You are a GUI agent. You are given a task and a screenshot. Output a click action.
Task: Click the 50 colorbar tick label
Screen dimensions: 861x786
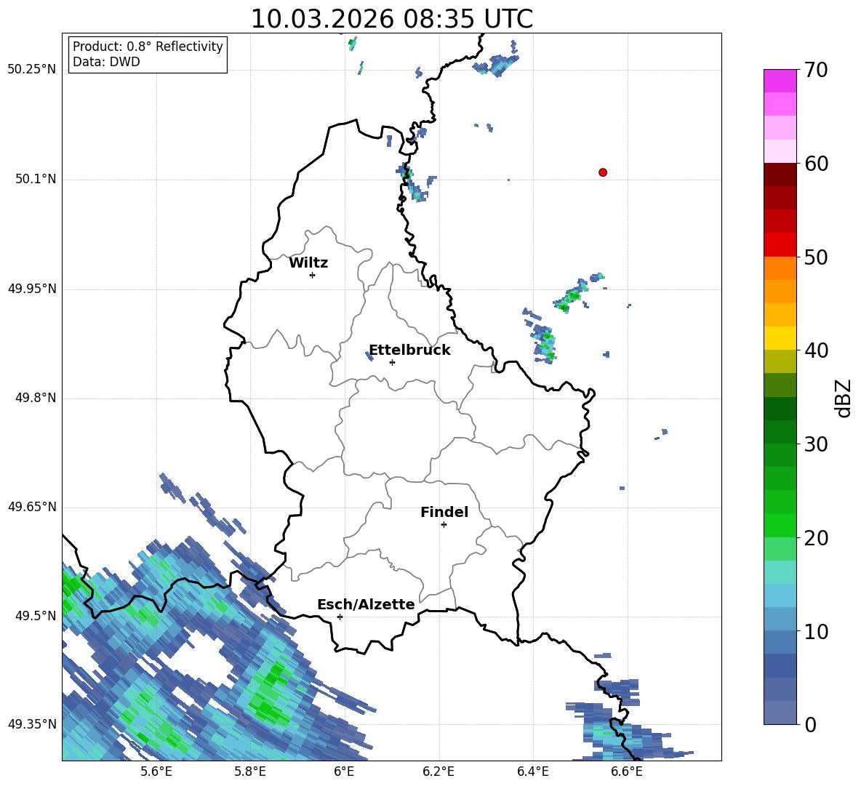tap(816, 257)
